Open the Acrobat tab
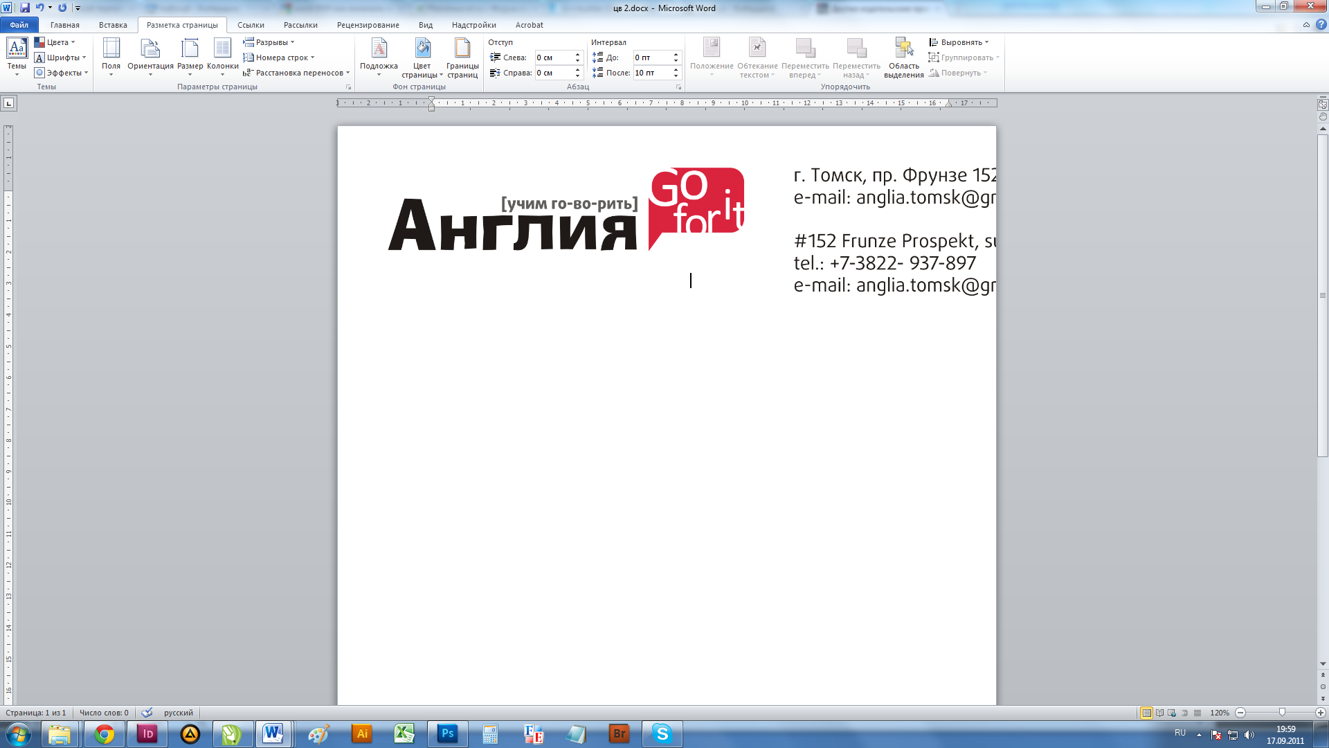The width and height of the screenshot is (1329, 748). pyautogui.click(x=530, y=25)
